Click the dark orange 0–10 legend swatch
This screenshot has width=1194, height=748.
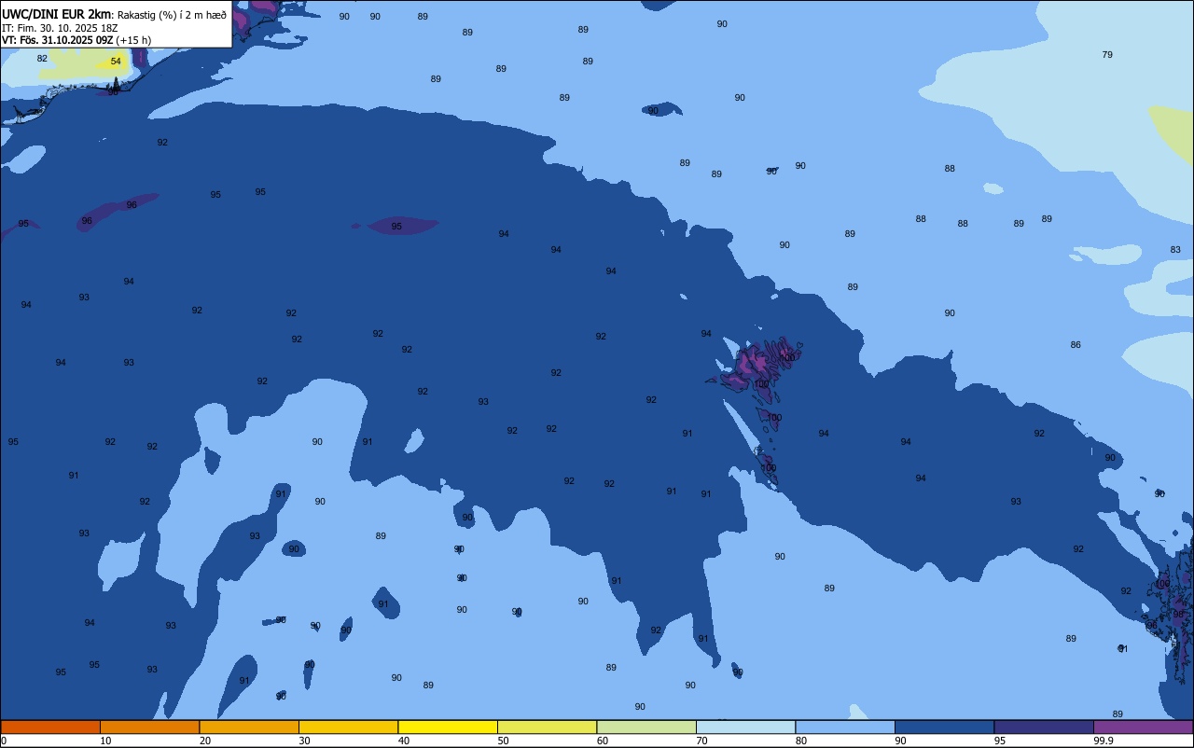coord(50,727)
